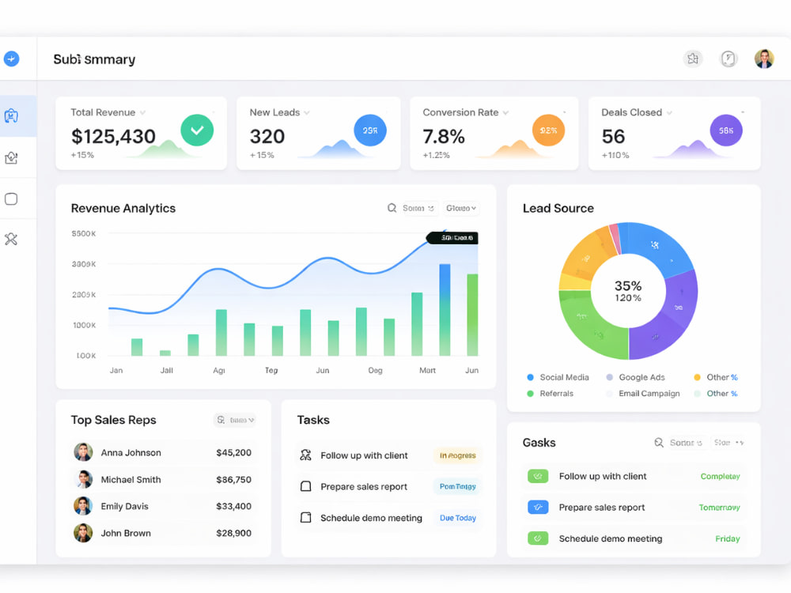Toggle the Google Ads legend item
Image resolution: width=791 pixels, height=593 pixels.
(x=636, y=377)
